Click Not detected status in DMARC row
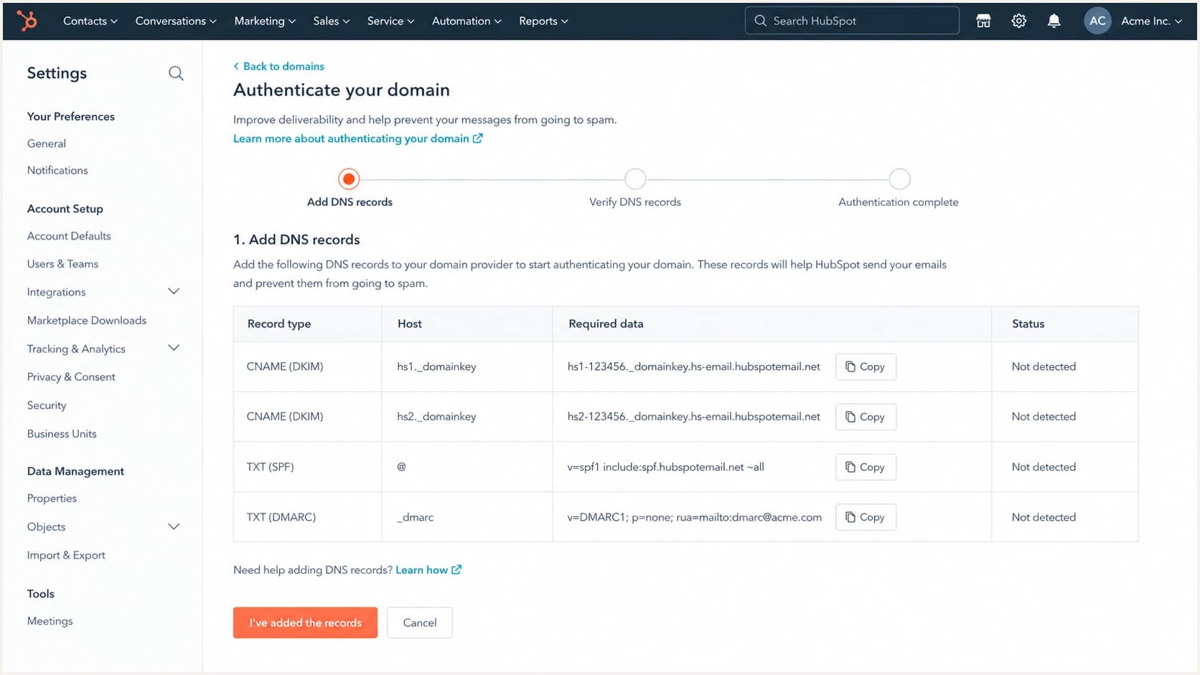This screenshot has width=1200, height=675. tap(1044, 517)
